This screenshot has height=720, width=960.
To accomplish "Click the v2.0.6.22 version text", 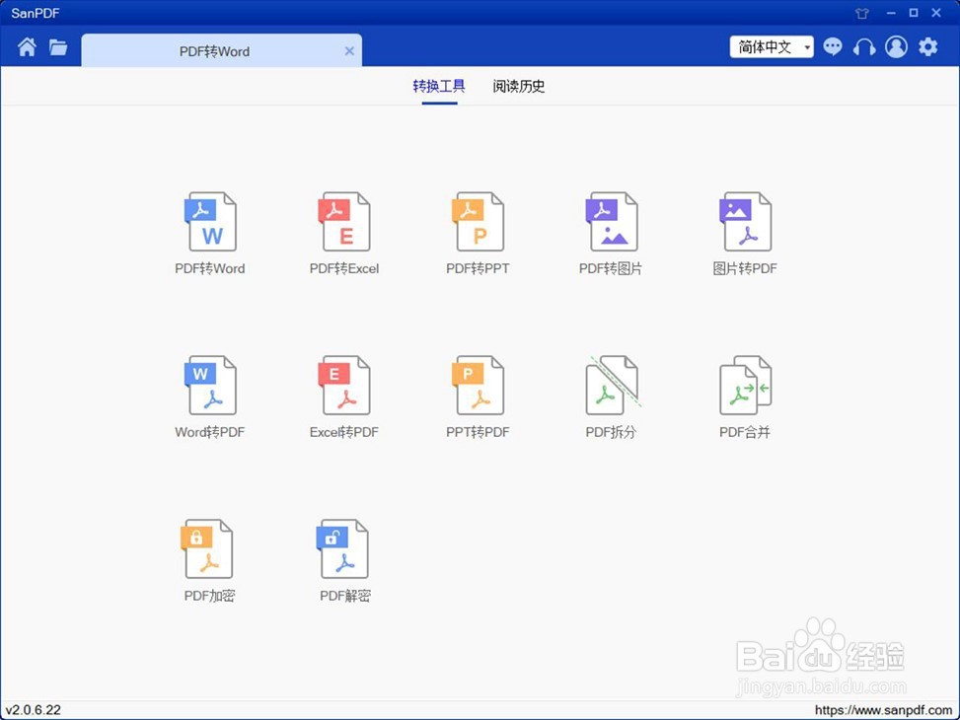I will [x=34, y=710].
